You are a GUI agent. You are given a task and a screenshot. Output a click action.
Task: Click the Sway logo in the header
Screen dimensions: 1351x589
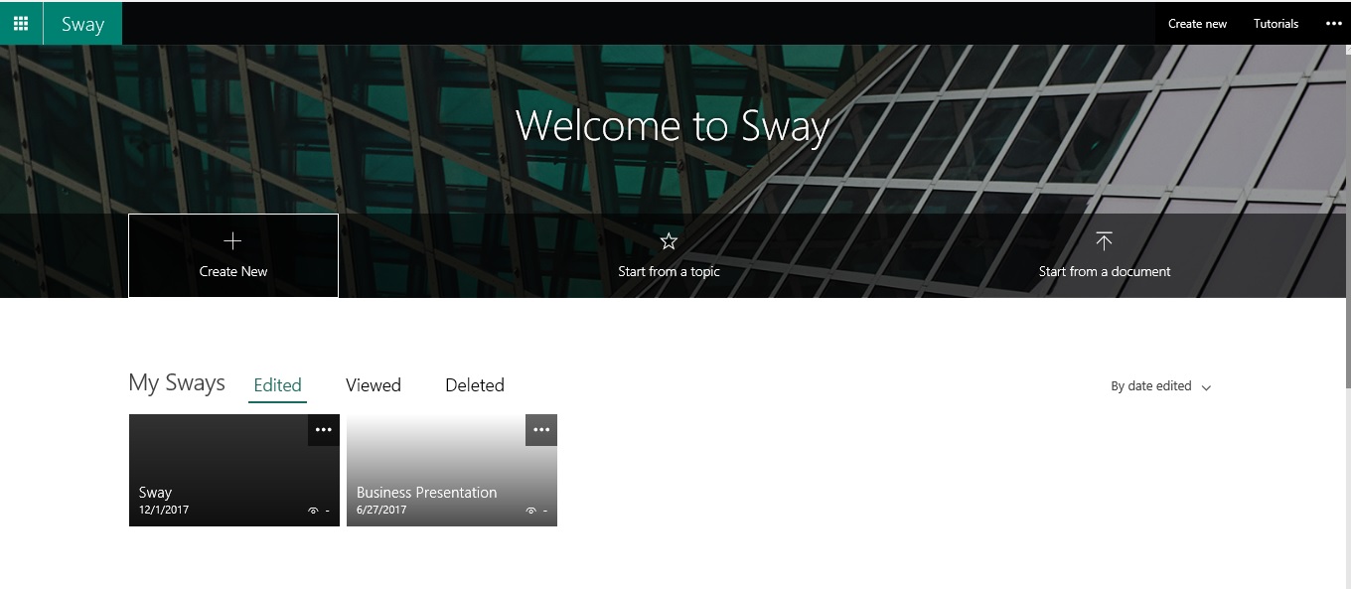click(82, 24)
